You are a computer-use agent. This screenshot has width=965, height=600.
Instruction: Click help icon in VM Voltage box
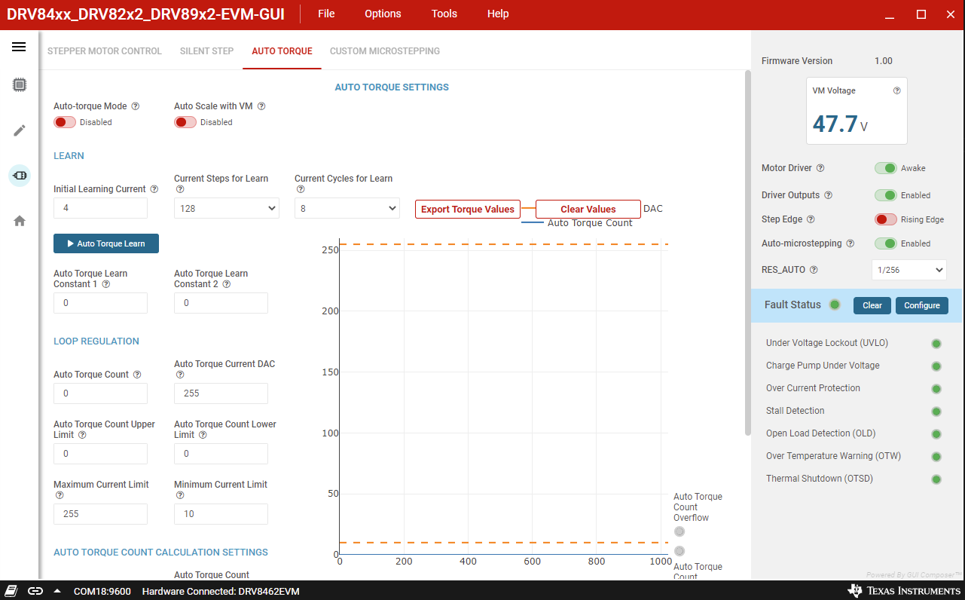(896, 90)
